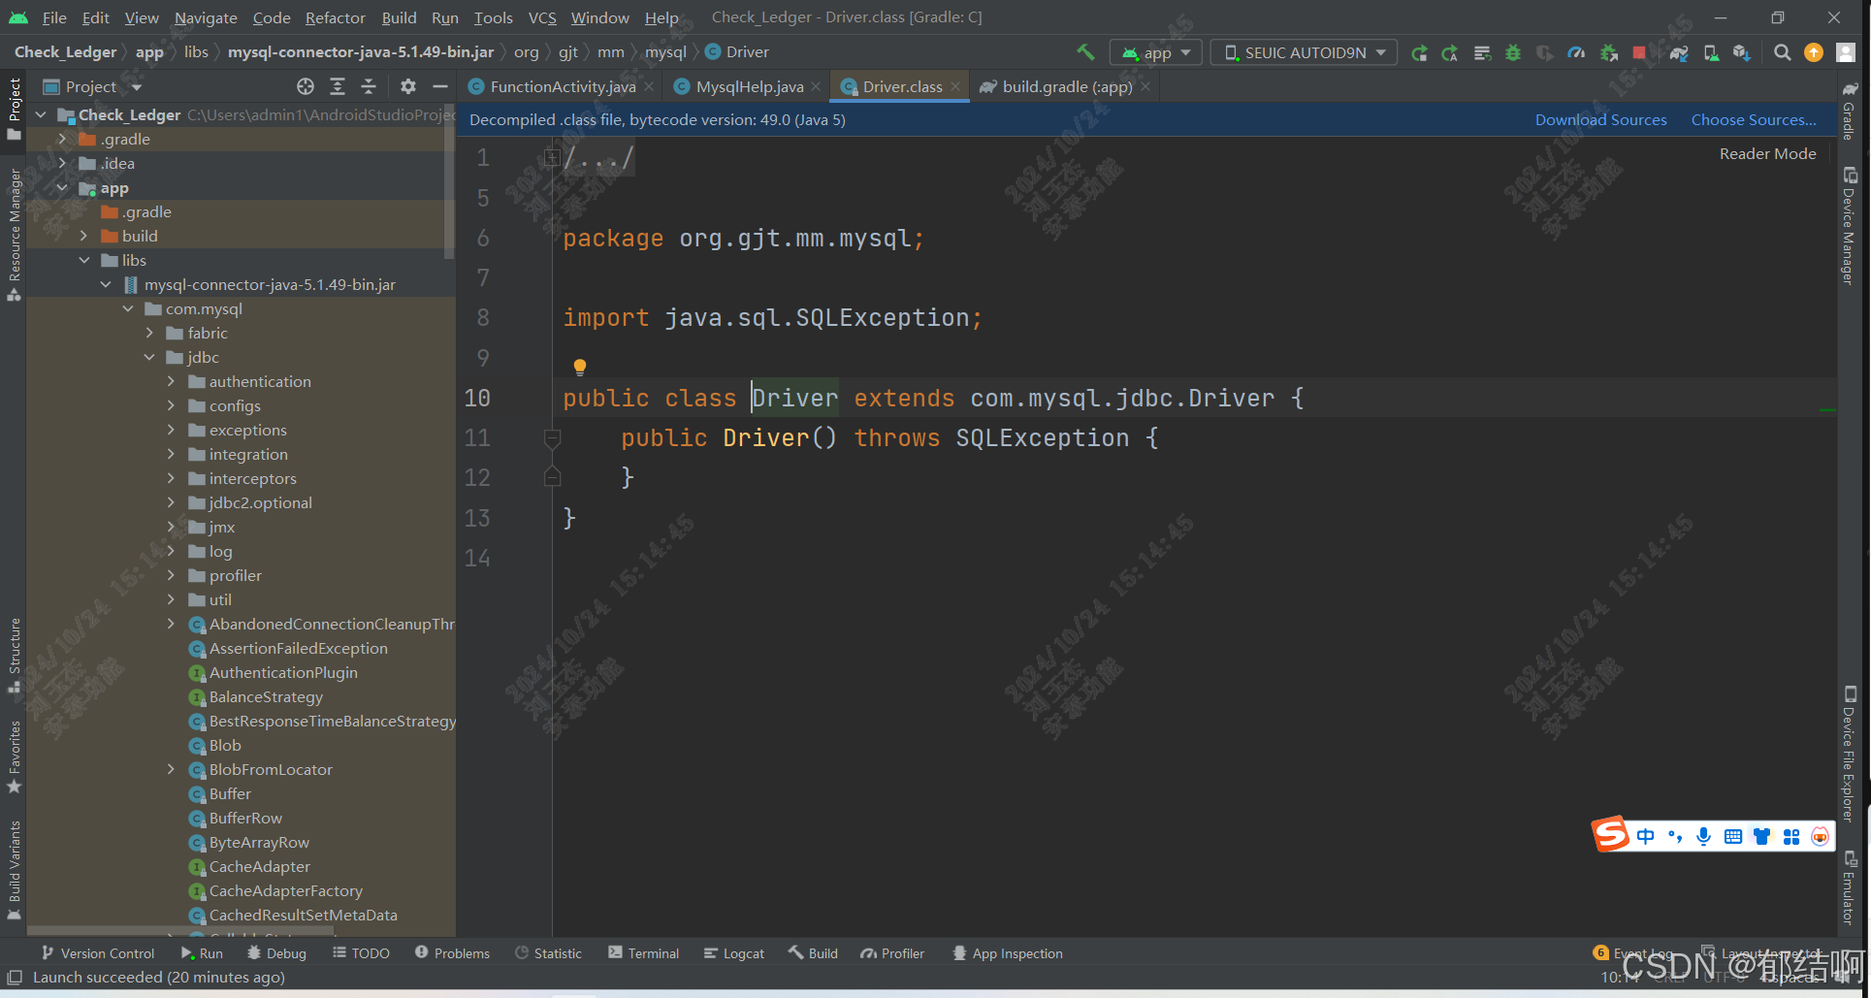Open Choose Sources dialog

click(x=1754, y=119)
